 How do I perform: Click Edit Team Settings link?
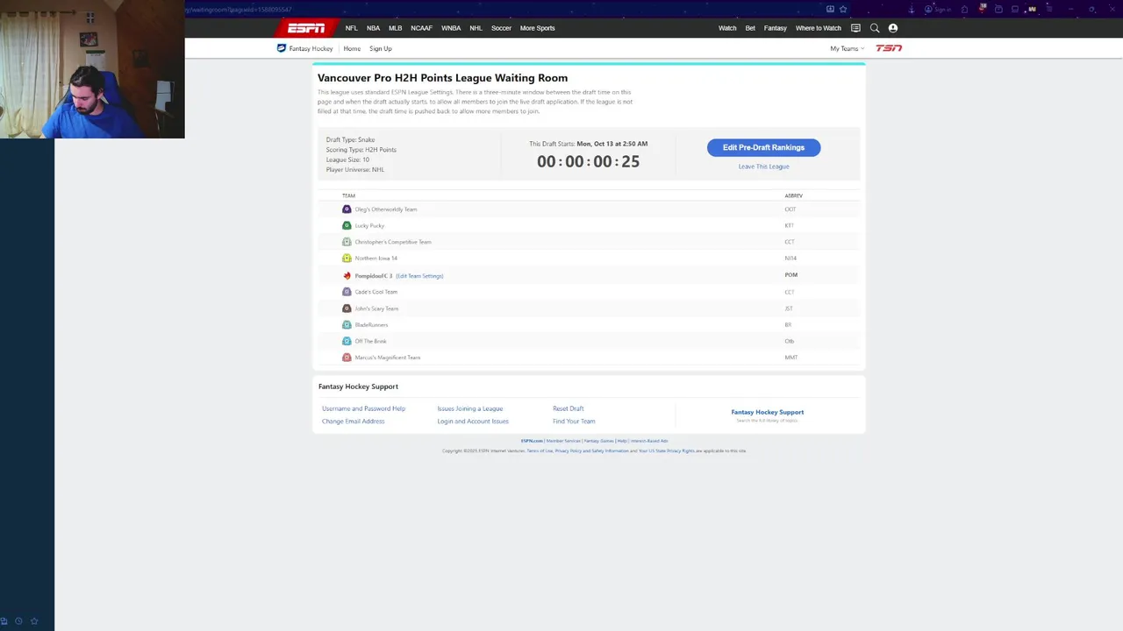click(419, 276)
